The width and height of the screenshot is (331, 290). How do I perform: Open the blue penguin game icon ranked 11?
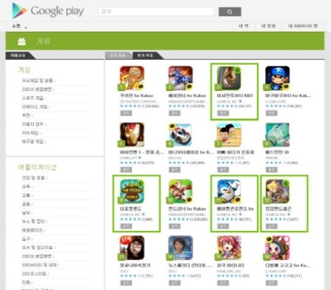pyautogui.click(x=229, y=191)
